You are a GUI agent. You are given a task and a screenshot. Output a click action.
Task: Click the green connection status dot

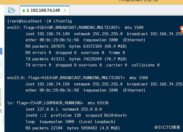(24, 11)
